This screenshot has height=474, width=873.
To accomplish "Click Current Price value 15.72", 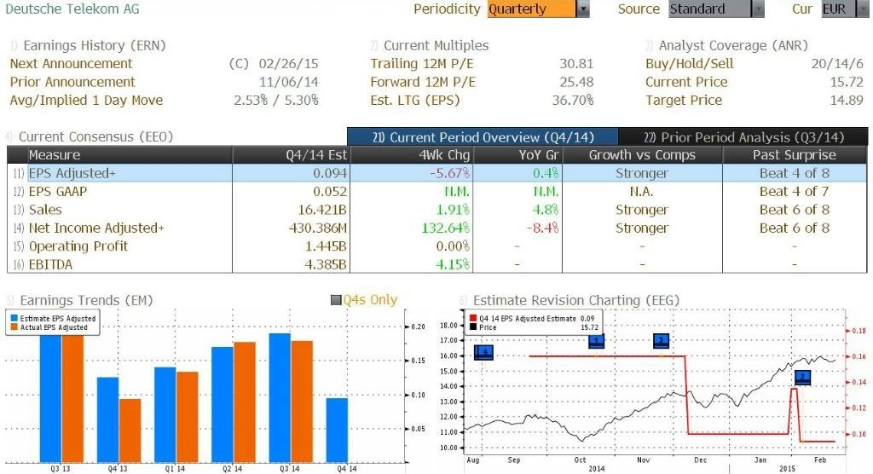I will [847, 82].
